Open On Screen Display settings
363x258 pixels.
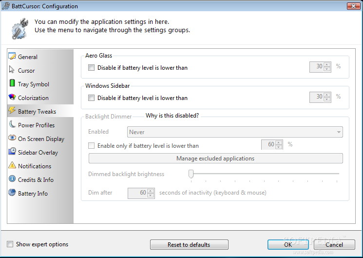click(x=40, y=139)
